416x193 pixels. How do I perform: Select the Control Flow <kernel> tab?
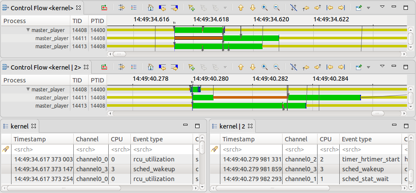[42, 8]
